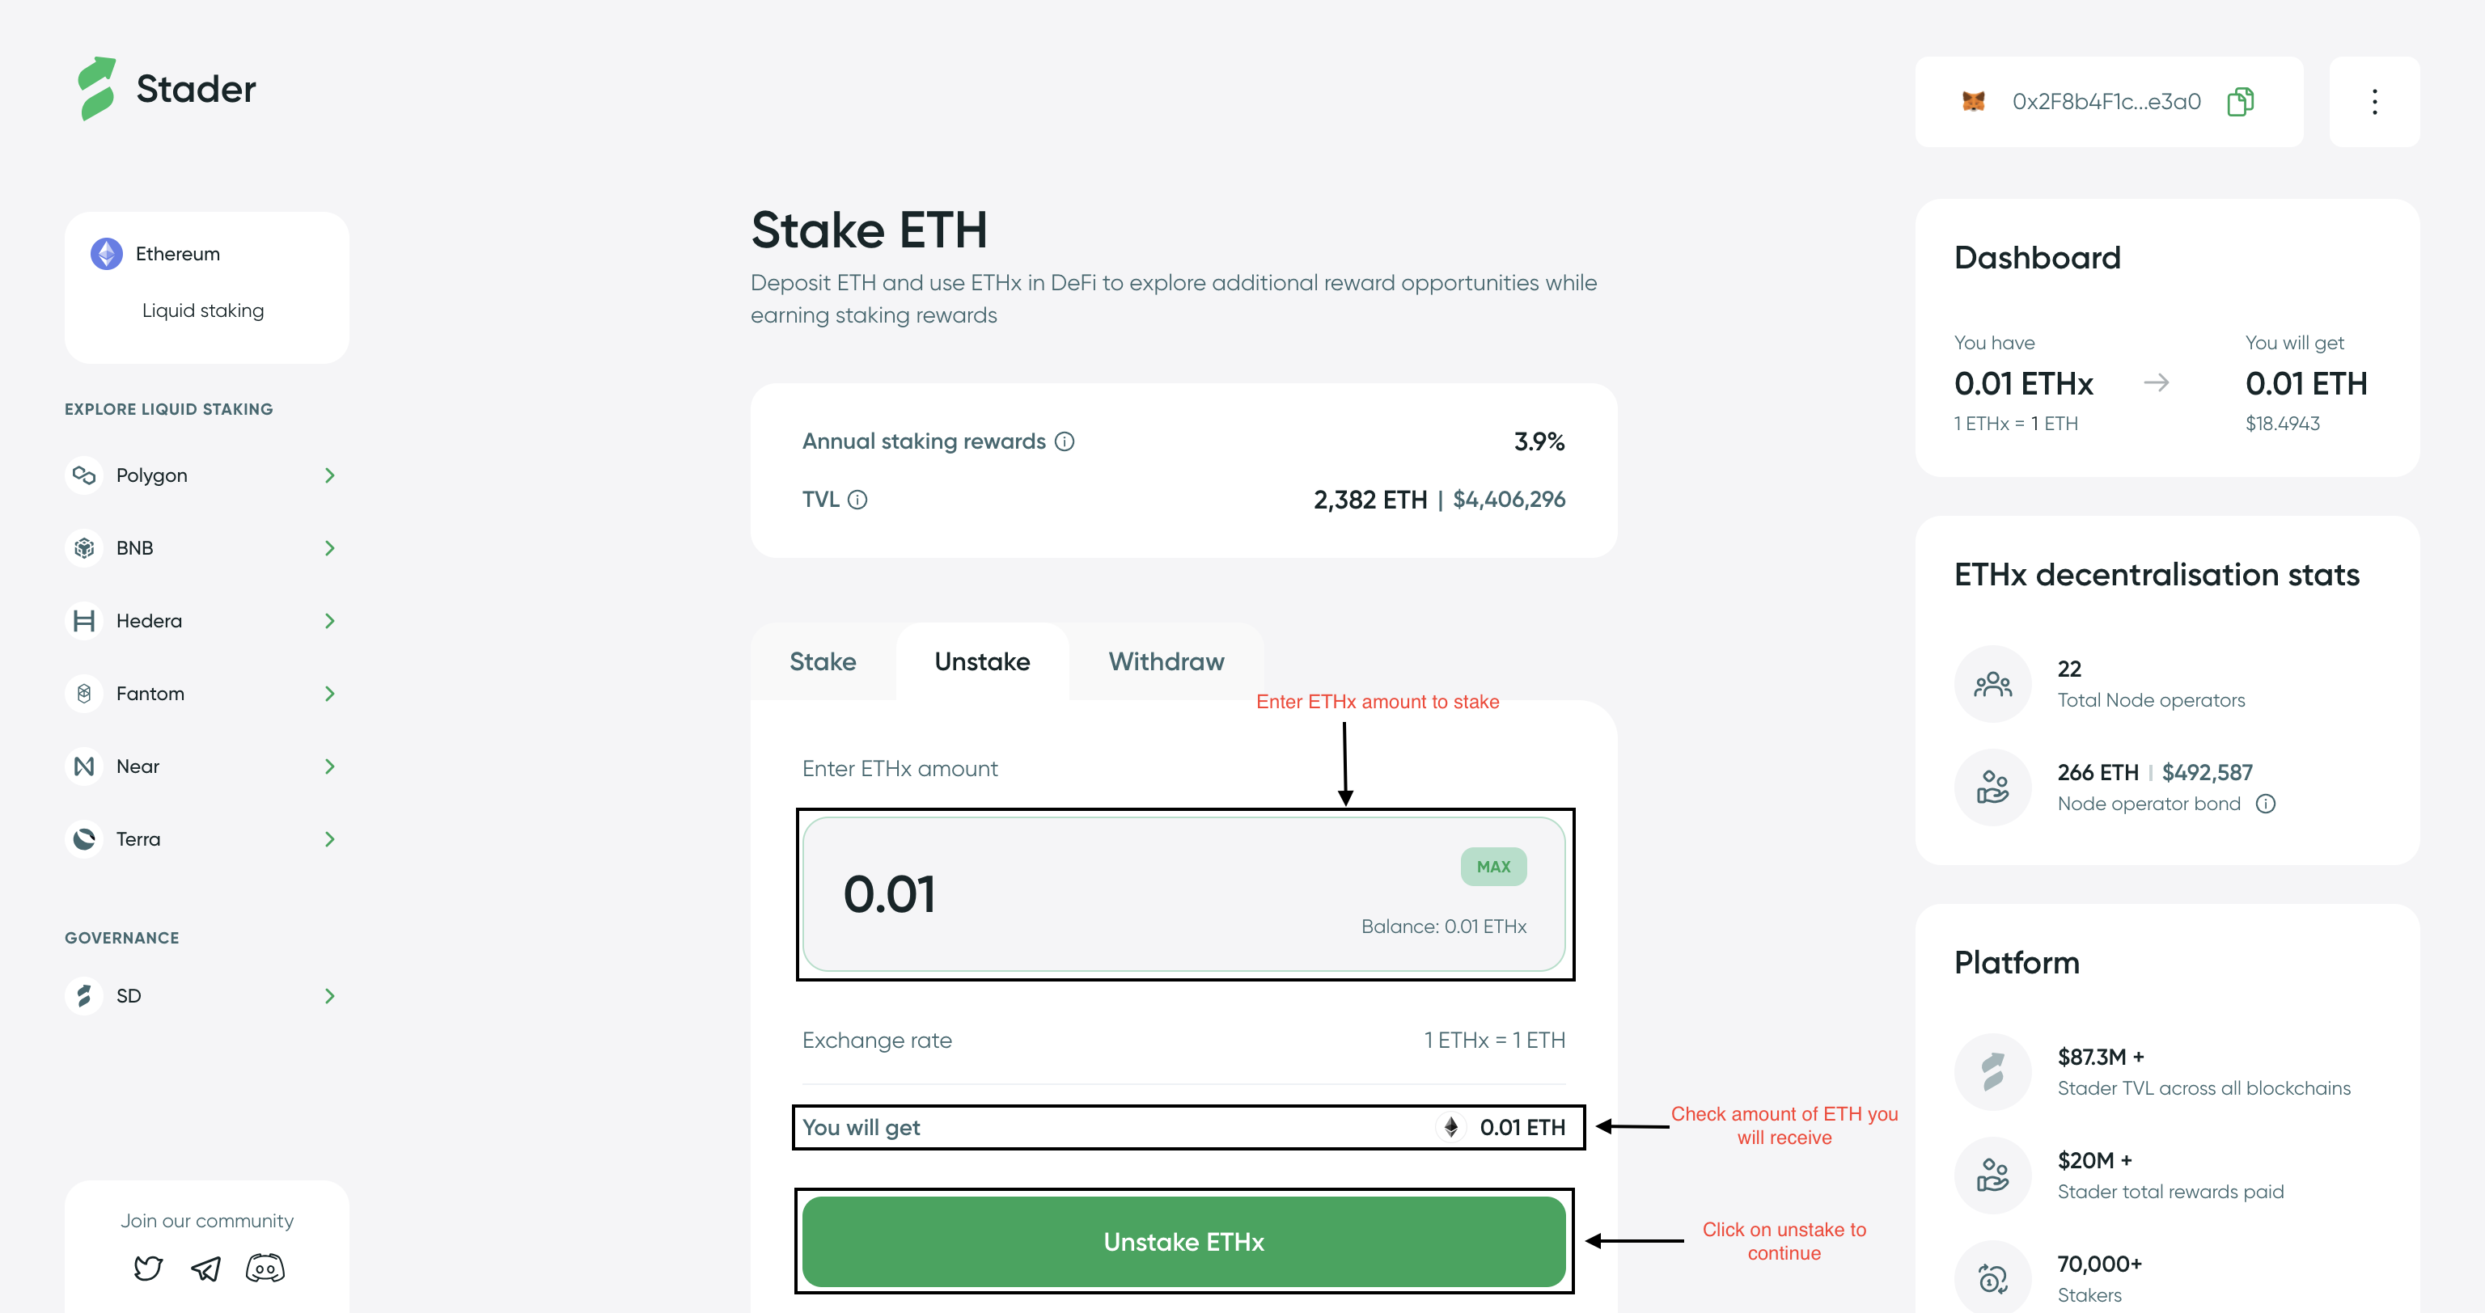Copy the wallet address with the clipboard icon
Image resolution: width=2485 pixels, height=1313 pixels.
pos(2239,101)
